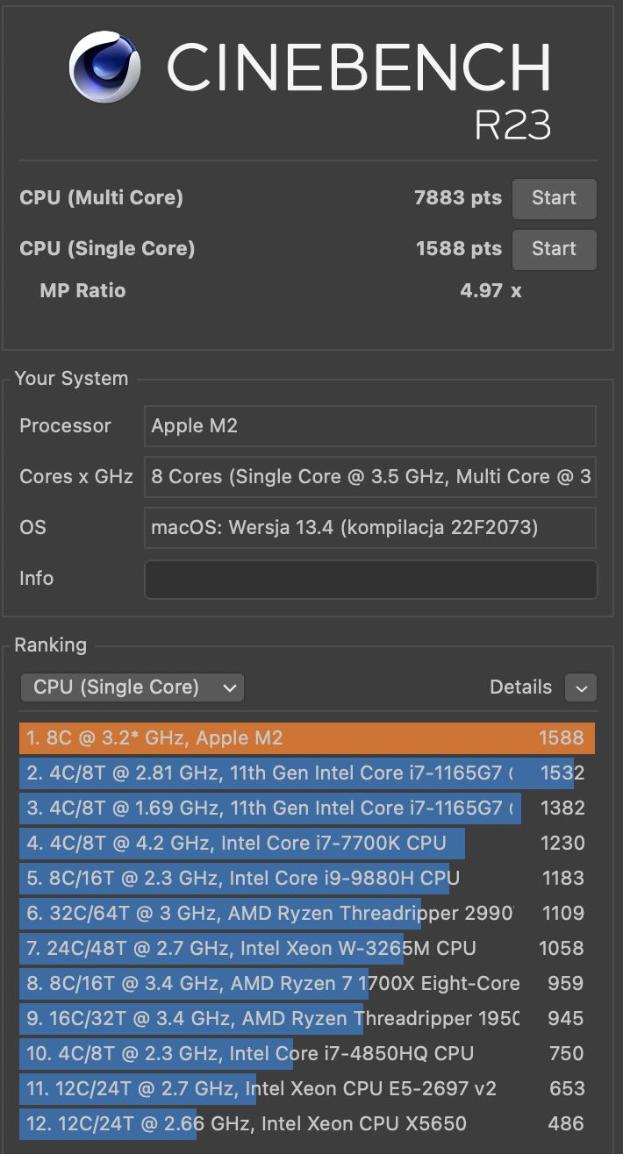Click the Ranking section heading
The image size is (623, 1154).
click(50, 645)
